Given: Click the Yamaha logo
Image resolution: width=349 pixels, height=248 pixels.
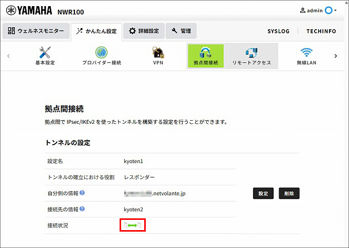Looking at the screenshot, I should tap(29, 10).
